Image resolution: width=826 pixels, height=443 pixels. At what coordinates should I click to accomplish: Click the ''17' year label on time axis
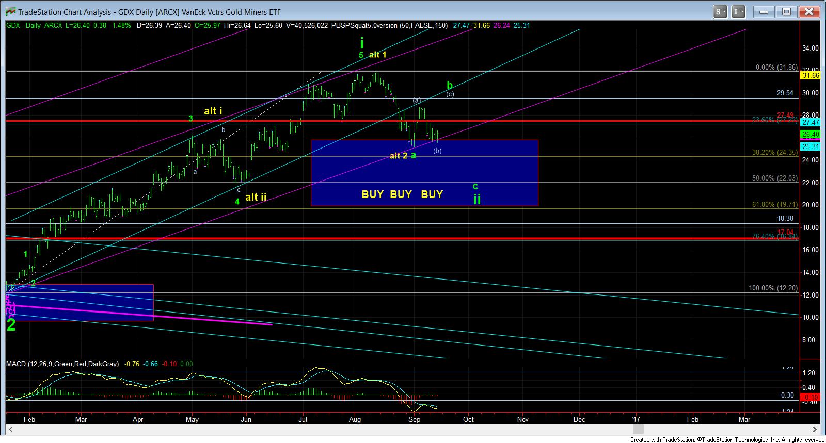pos(637,420)
